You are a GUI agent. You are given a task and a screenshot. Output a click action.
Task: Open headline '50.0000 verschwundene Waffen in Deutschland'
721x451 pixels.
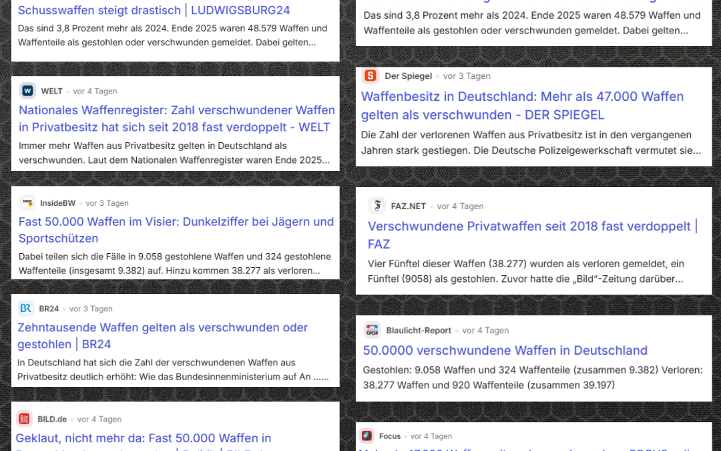point(505,350)
